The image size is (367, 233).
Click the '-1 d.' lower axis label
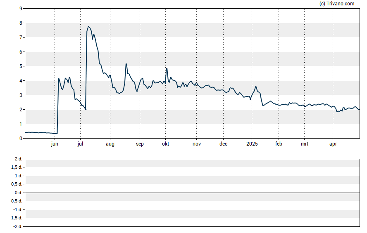[x=17, y=209]
